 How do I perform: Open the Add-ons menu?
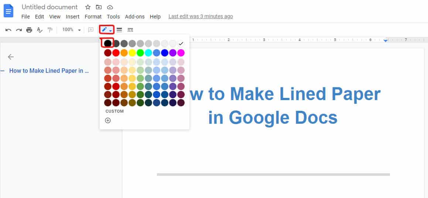tap(135, 17)
